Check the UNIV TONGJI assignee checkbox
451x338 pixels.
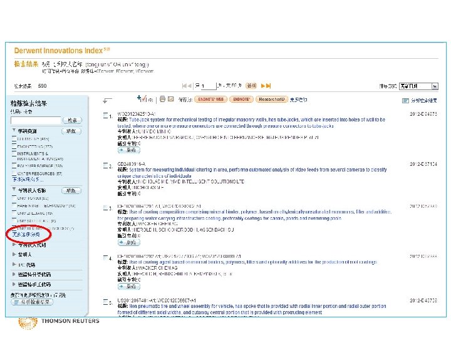point(14,198)
